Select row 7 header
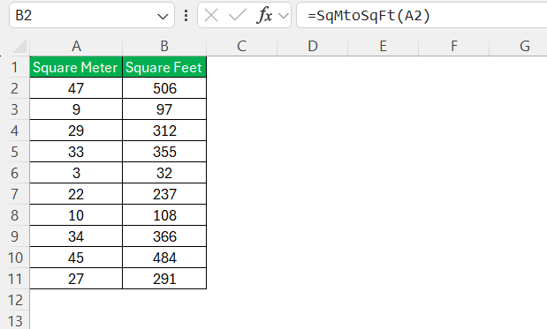 [15, 194]
